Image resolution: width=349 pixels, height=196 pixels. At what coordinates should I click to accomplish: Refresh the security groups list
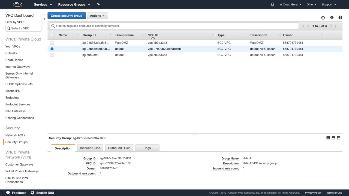click(x=323, y=18)
